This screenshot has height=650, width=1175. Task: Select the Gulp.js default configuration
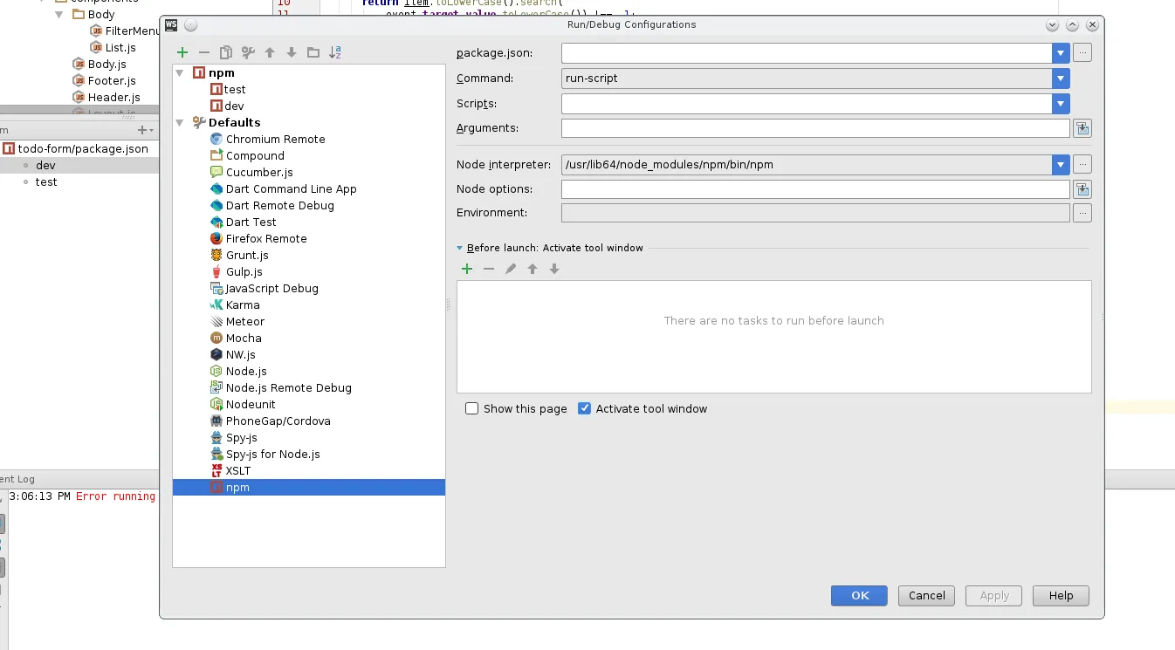point(236,272)
